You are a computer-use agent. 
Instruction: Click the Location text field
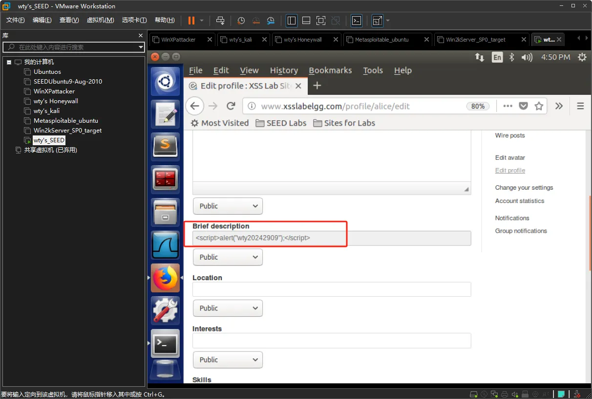click(332, 289)
